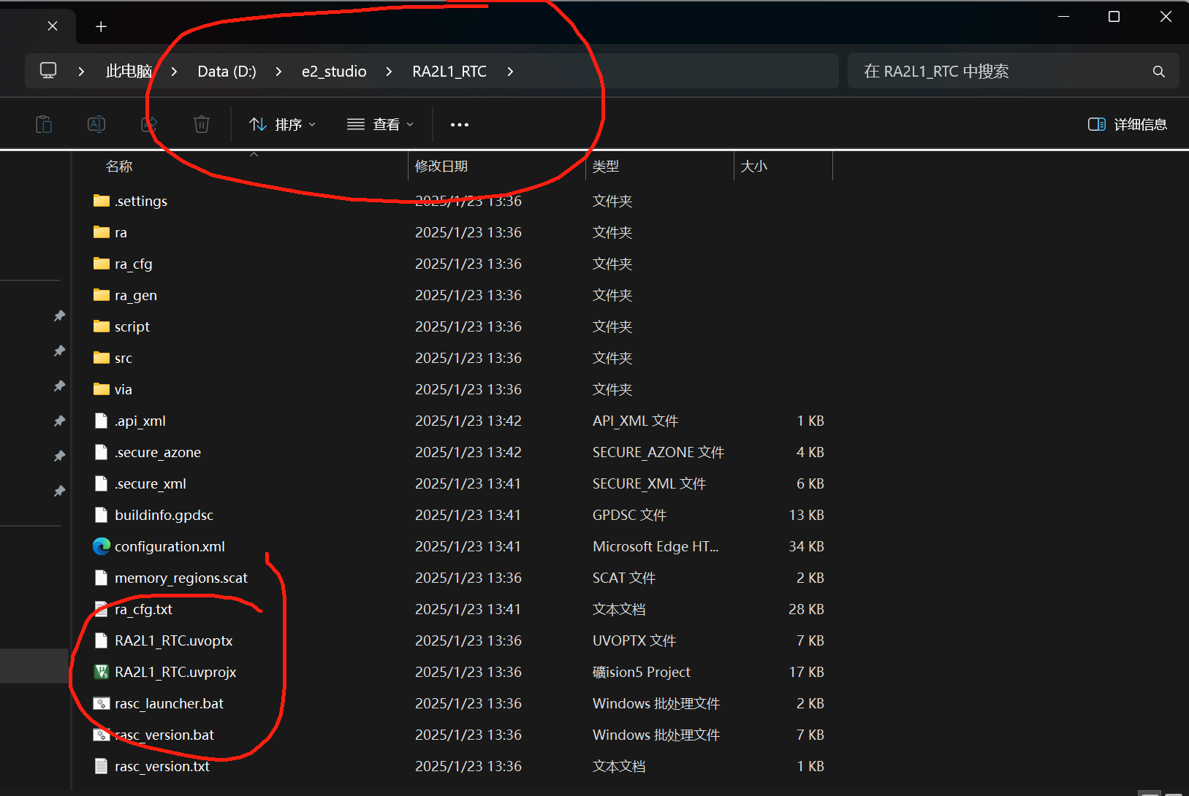Click the share icon in toolbar

pyautogui.click(x=149, y=124)
